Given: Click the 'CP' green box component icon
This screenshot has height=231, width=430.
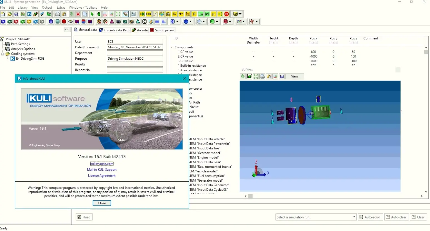Looking at the screenshot, I should [125, 21].
